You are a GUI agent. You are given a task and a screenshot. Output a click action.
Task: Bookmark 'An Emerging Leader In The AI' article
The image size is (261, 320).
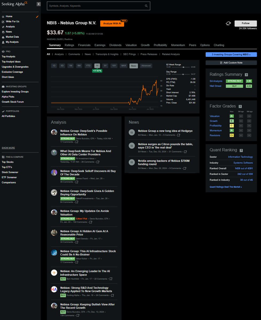(x=111, y=279)
